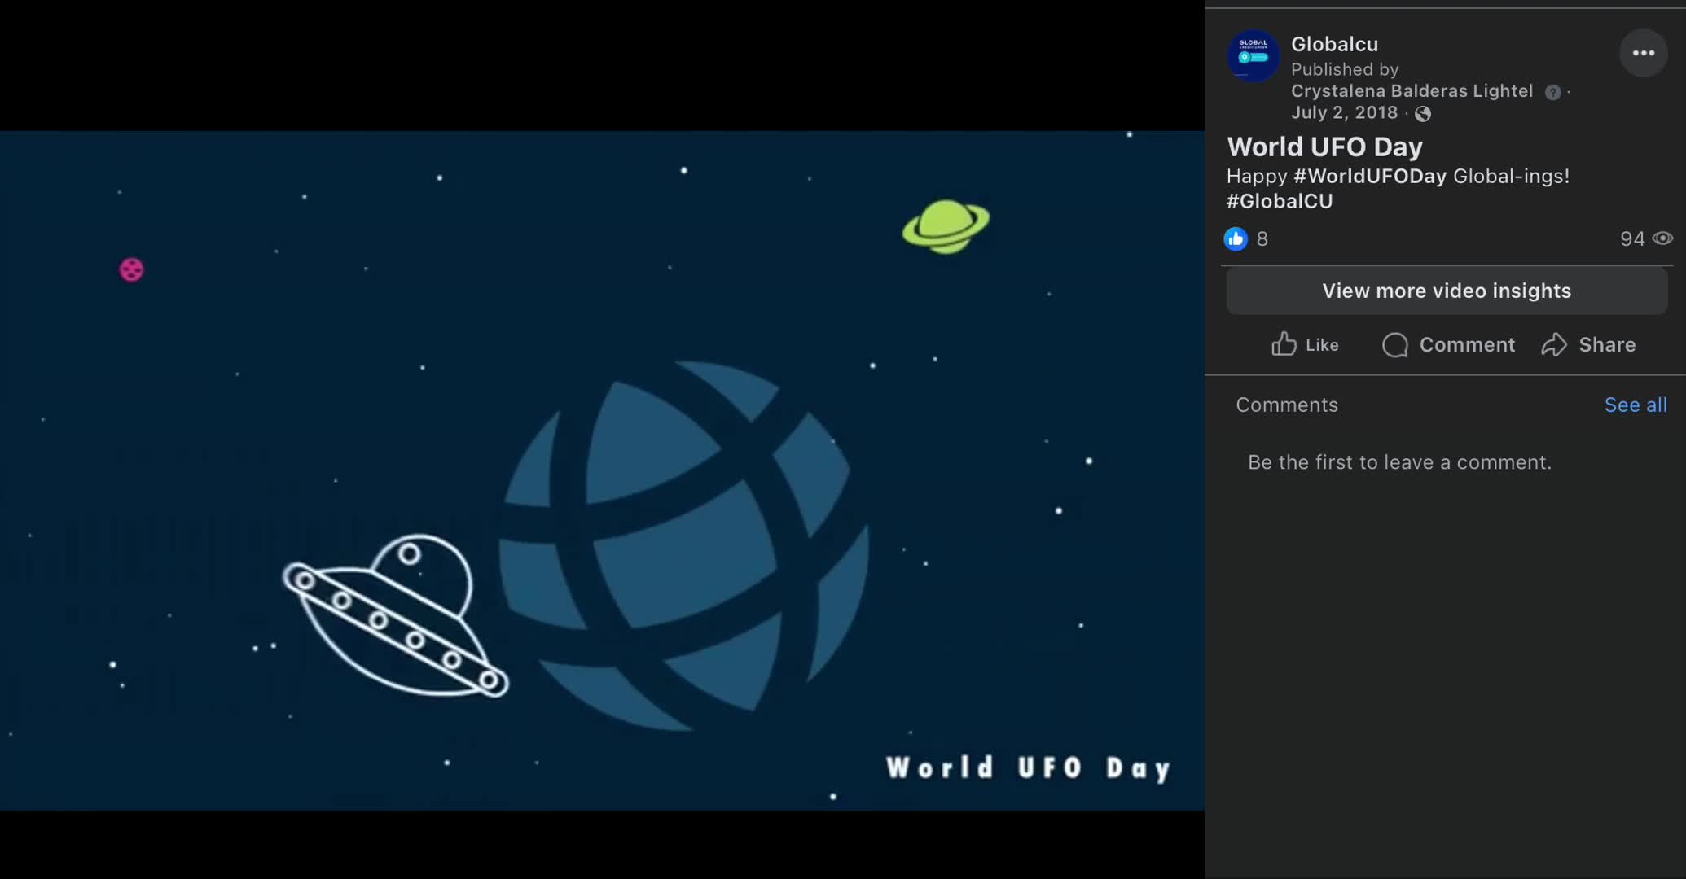Open the #WorldUFODay hashtag
Image resolution: width=1686 pixels, height=879 pixels.
(1369, 176)
